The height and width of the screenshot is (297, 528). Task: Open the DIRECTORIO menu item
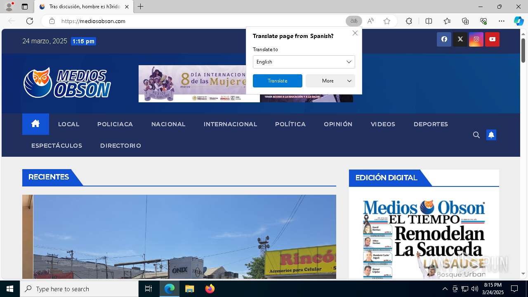pos(120,146)
